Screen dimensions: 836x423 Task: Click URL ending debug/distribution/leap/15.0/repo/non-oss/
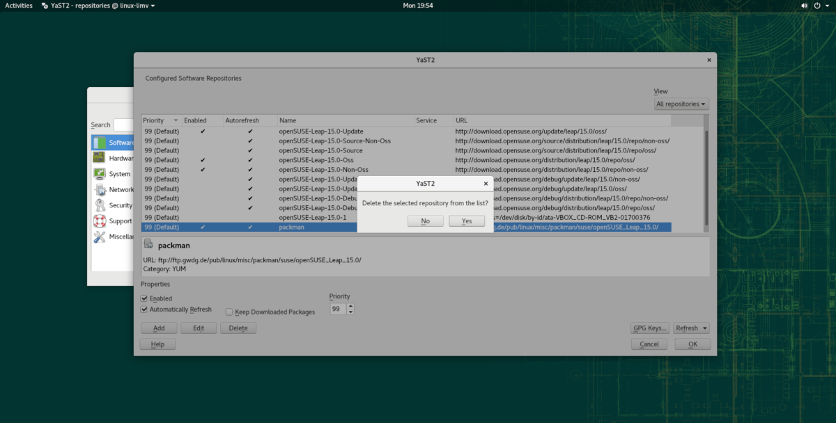coord(581,198)
